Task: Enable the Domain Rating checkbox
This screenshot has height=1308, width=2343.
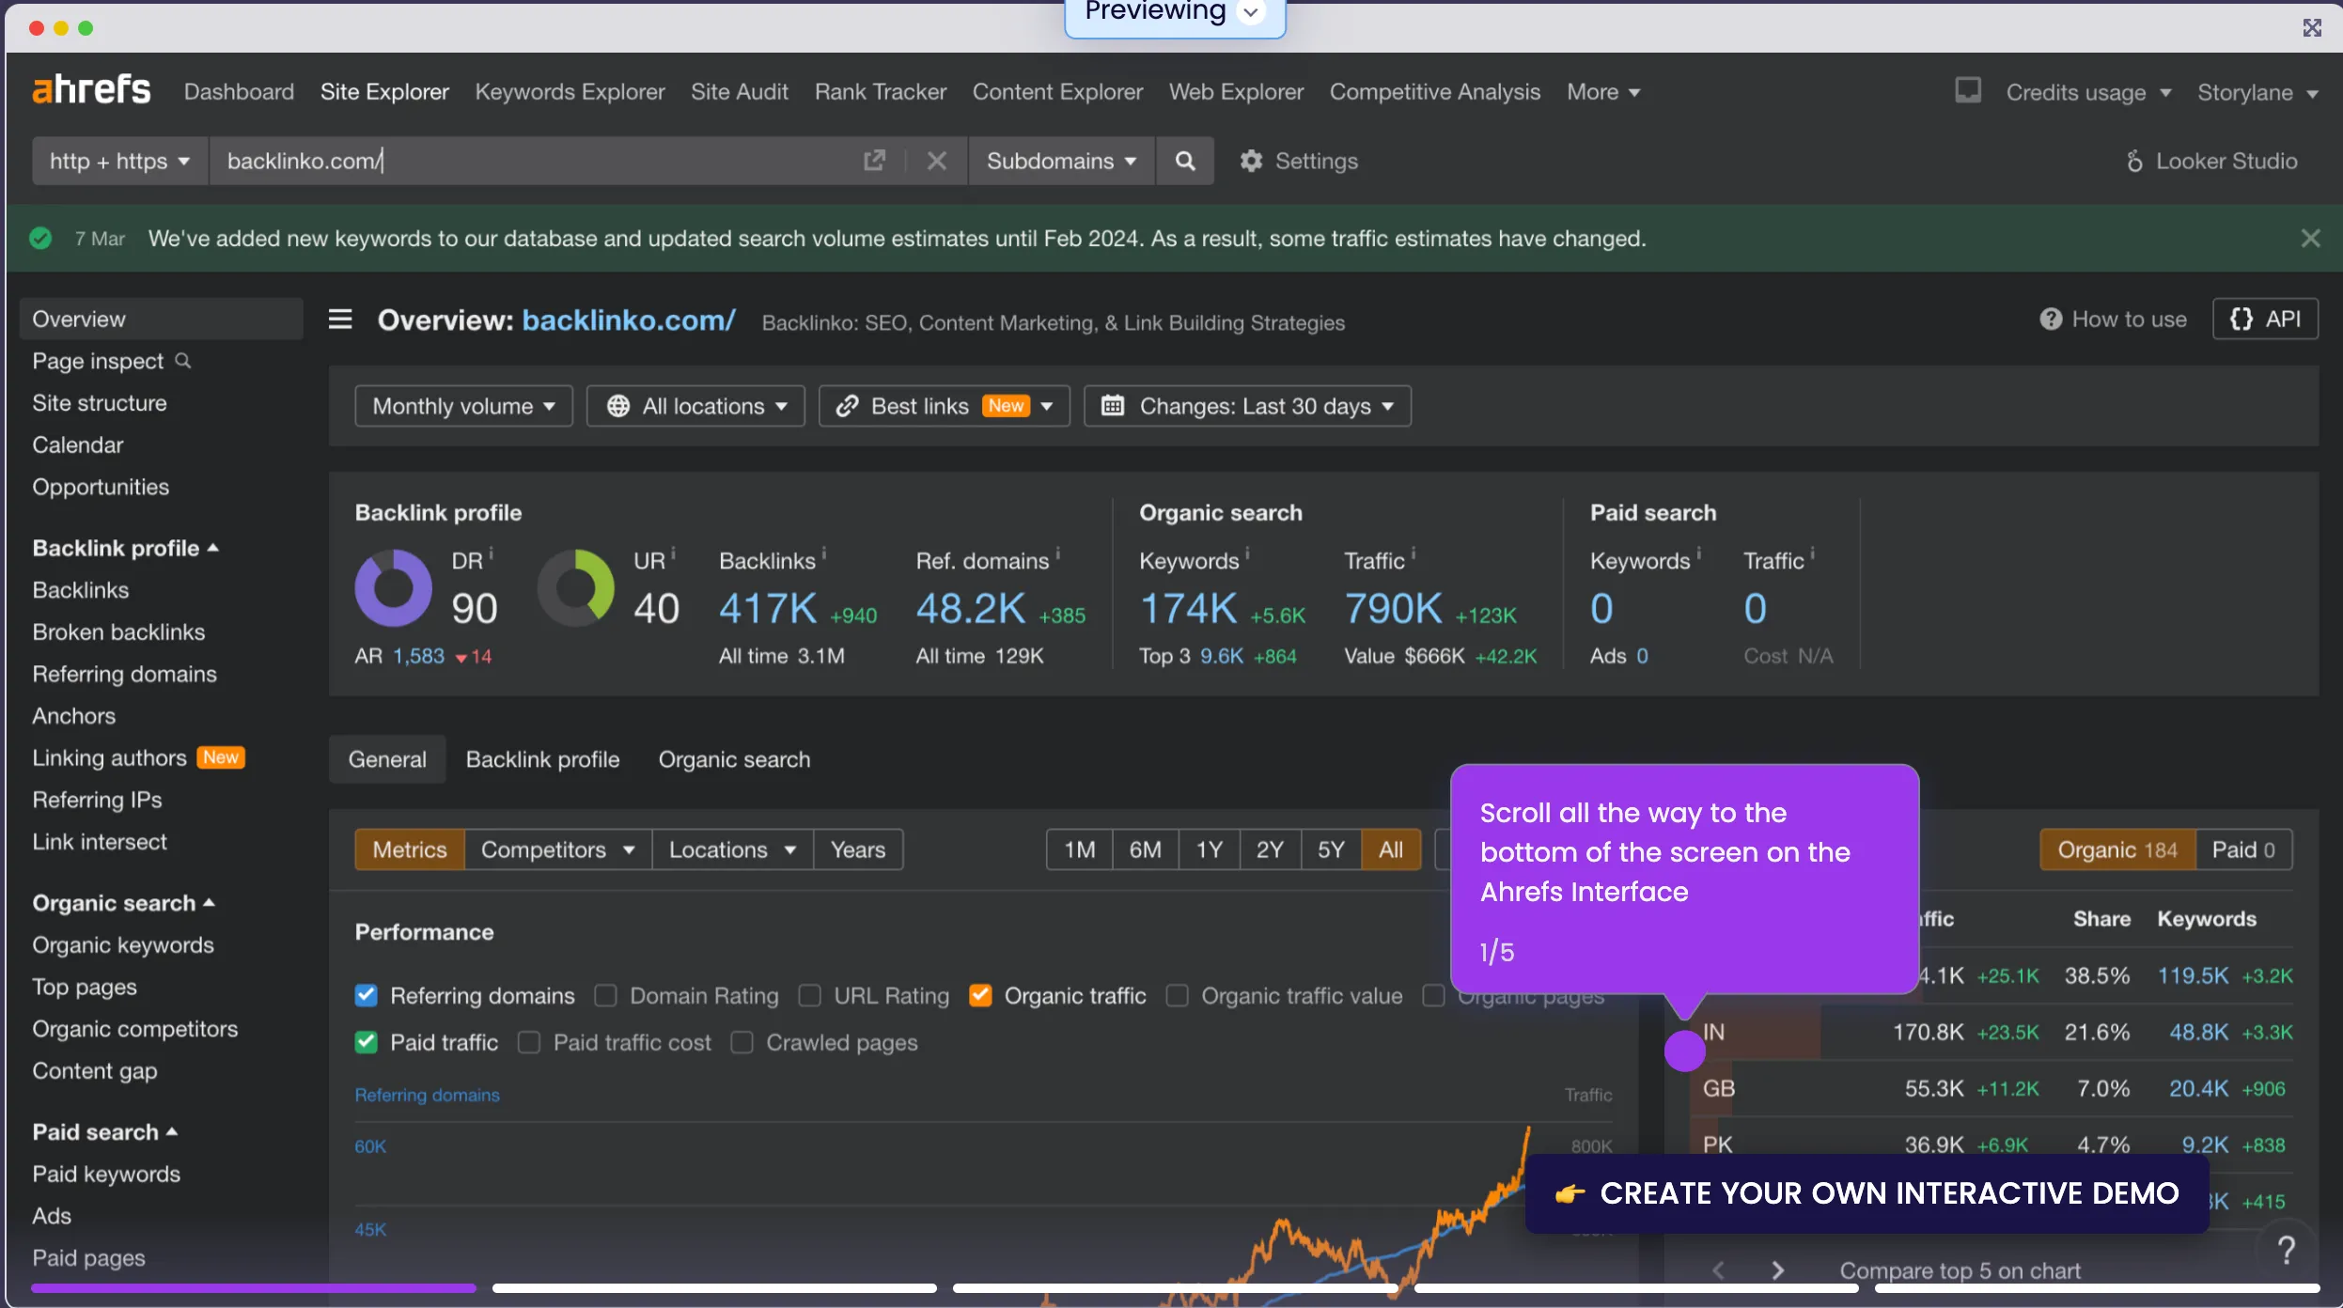Action: pyautogui.click(x=606, y=995)
